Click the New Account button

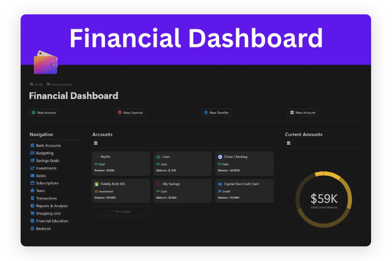[x=303, y=112]
